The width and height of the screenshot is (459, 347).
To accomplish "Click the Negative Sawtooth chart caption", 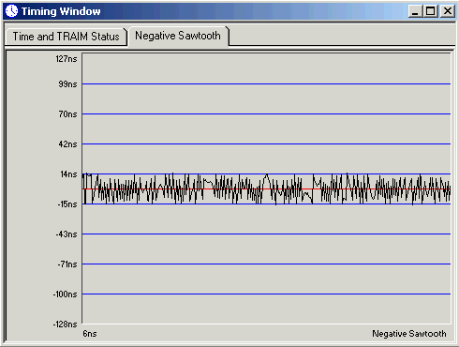I will [x=409, y=334].
